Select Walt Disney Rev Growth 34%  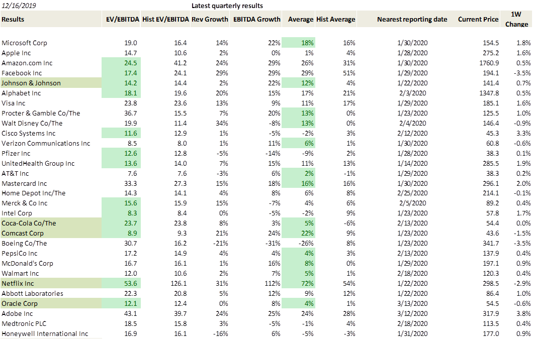point(221,123)
